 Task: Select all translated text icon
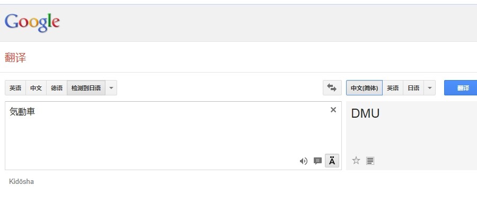click(x=370, y=161)
